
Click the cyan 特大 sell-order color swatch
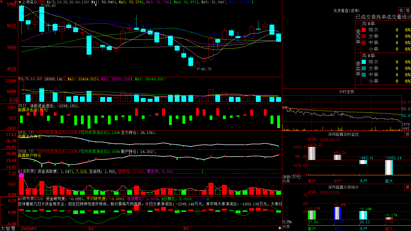364,62
